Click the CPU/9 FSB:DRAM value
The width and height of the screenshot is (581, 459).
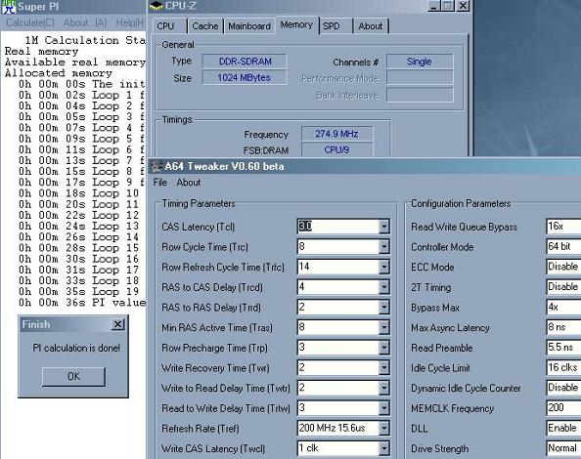pos(336,149)
